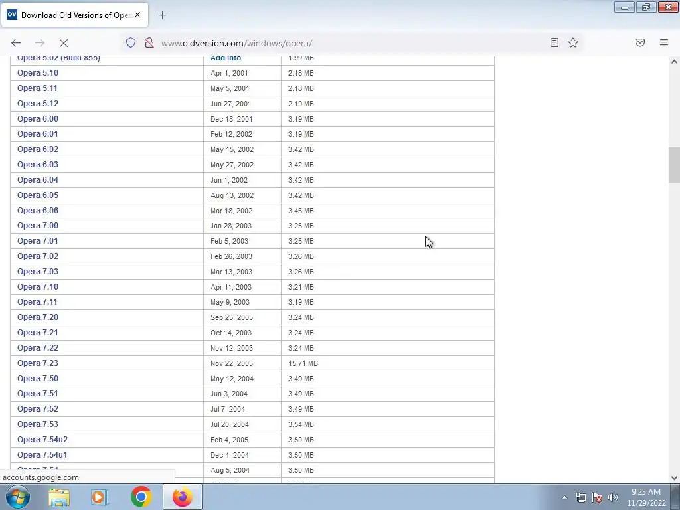Open the Opera 6.00 link
680x510 pixels.
coord(38,118)
